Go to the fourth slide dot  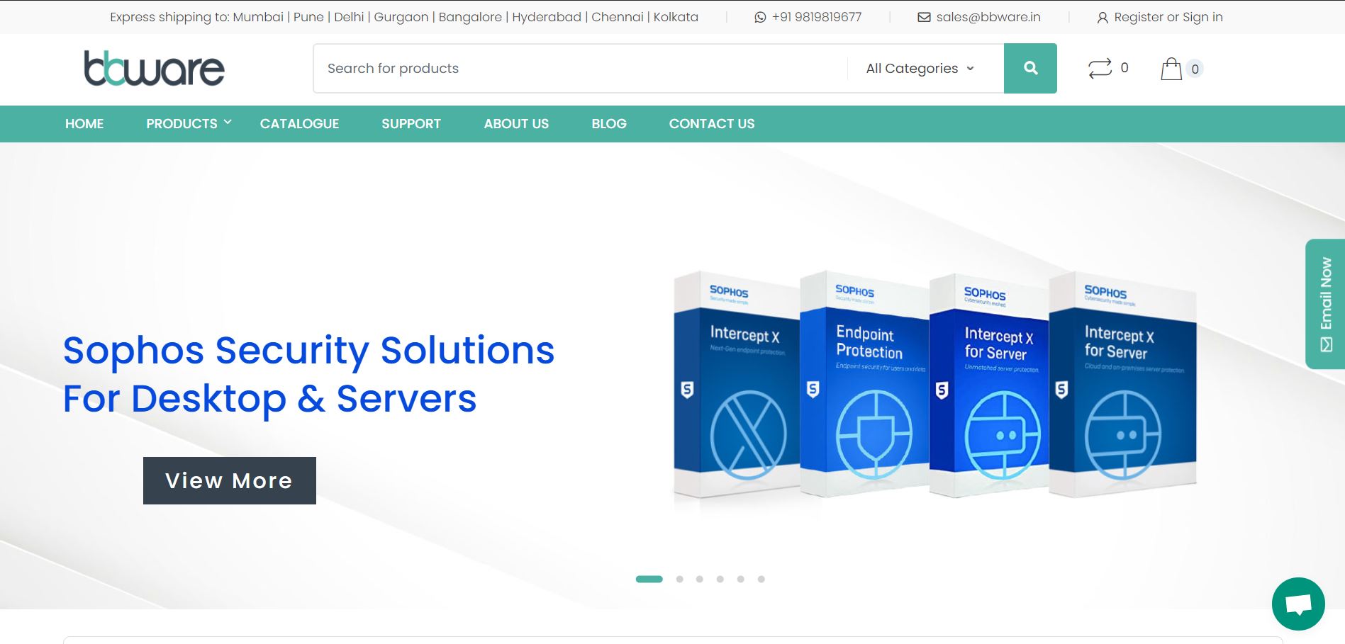[x=720, y=580]
